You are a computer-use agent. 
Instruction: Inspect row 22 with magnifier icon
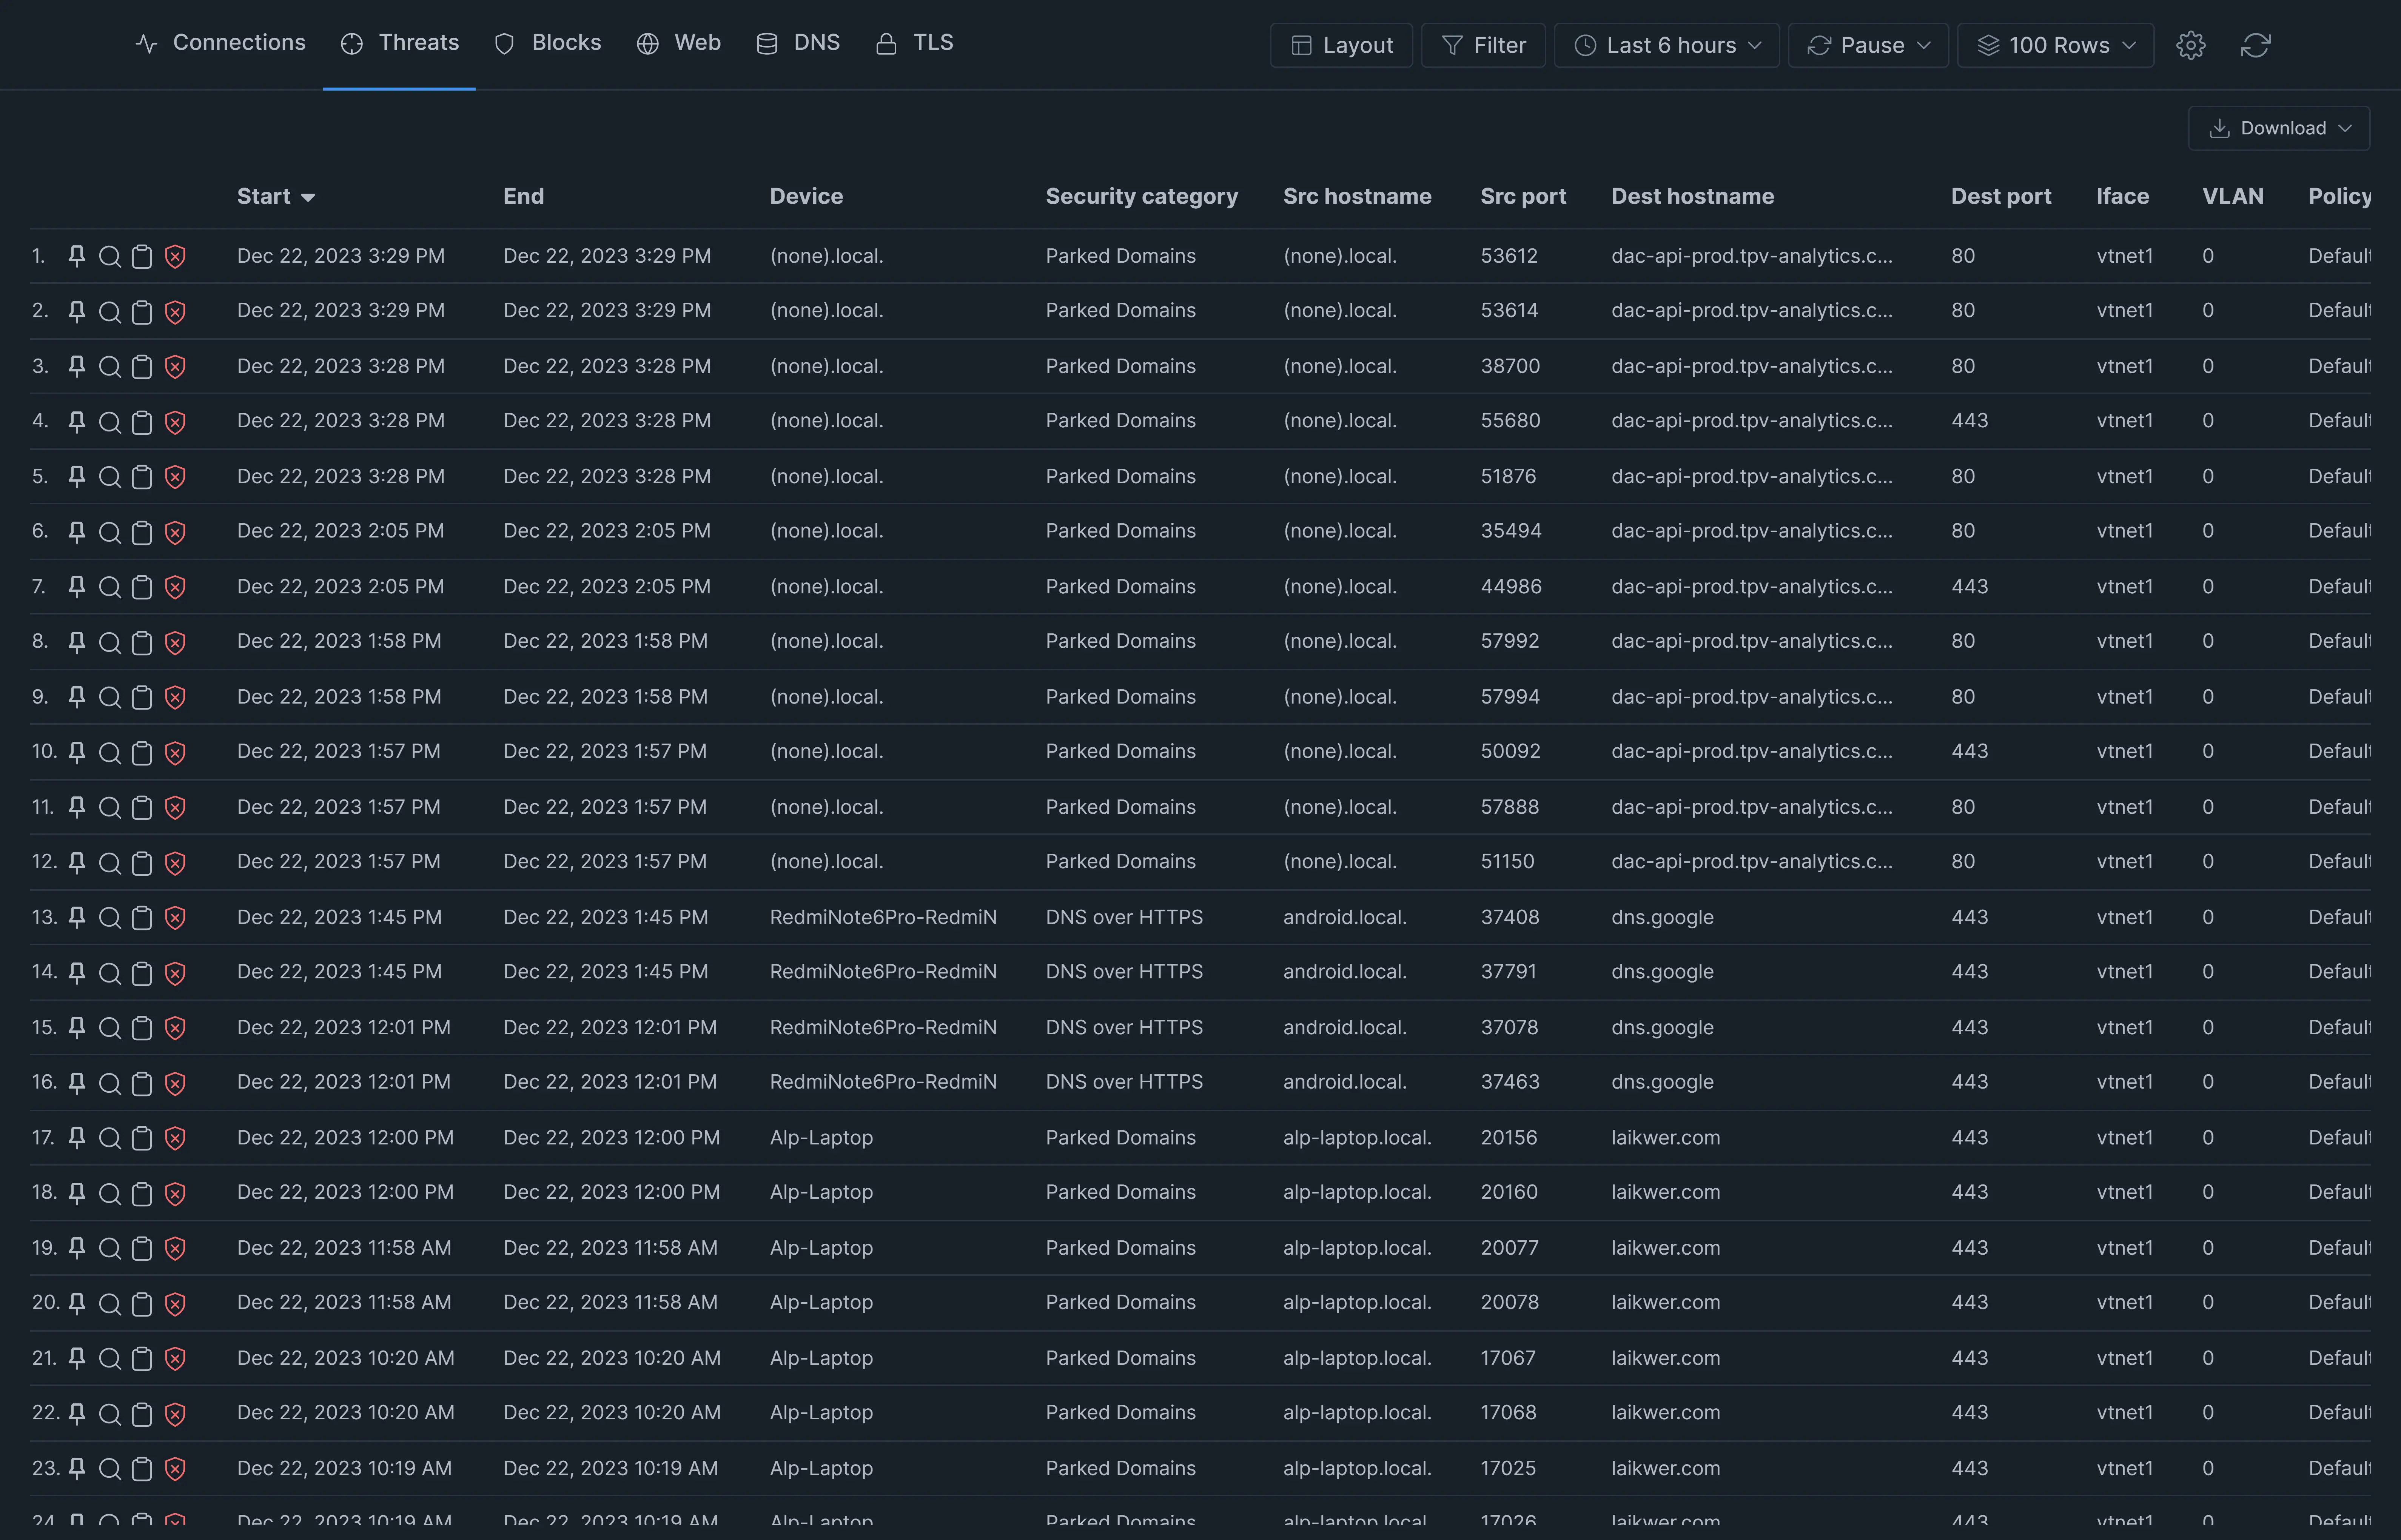point(110,1413)
